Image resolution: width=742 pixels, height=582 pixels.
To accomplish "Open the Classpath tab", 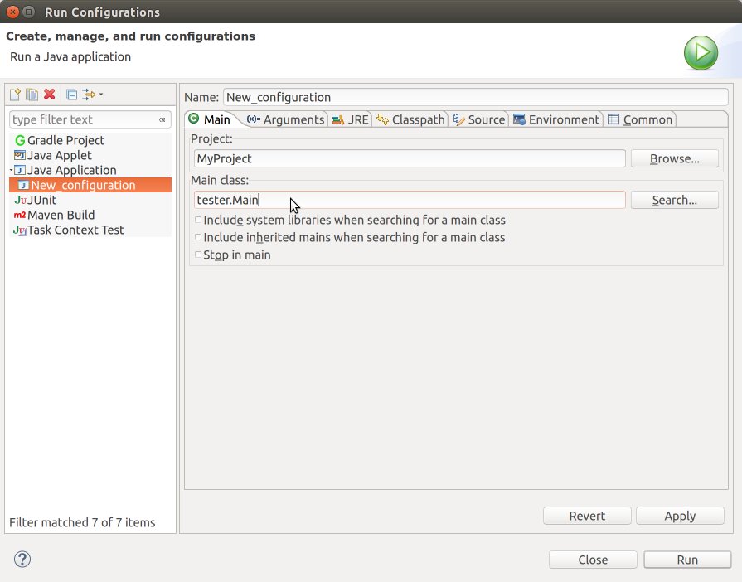I will pyautogui.click(x=410, y=119).
